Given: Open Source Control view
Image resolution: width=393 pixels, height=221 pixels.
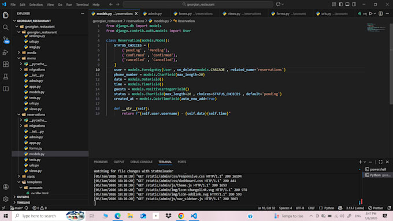Looking at the screenshot, I should click(6, 40).
